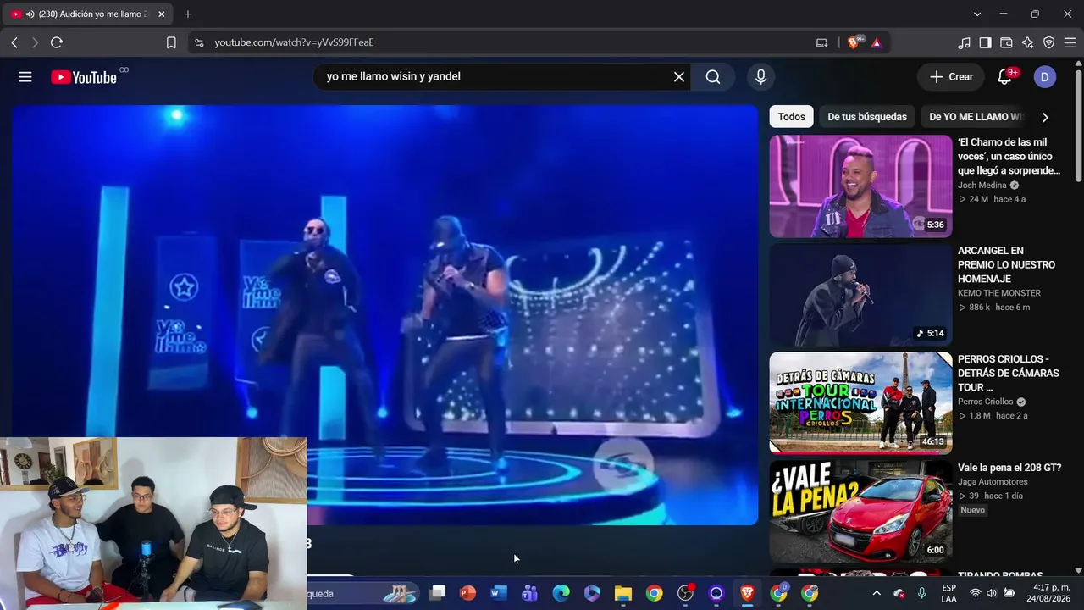Open the clock and calendar flyout
Viewport: 1084px width, 610px height.
[x=1047, y=593]
